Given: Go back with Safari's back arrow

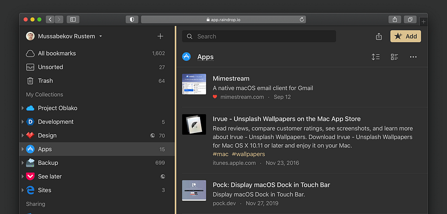Looking at the screenshot, I should [50, 20].
